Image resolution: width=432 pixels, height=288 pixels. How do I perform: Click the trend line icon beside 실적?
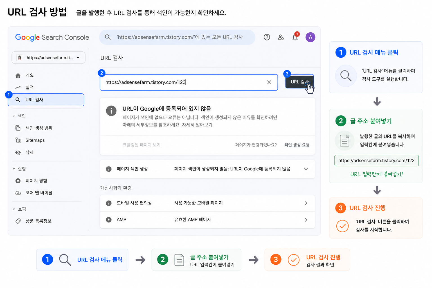pos(18,87)
